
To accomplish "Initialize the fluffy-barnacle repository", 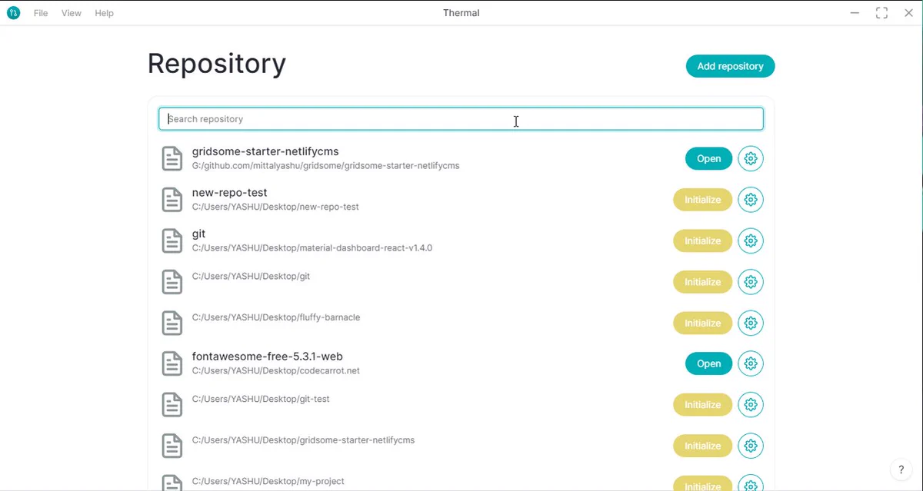I will [702, 323].
